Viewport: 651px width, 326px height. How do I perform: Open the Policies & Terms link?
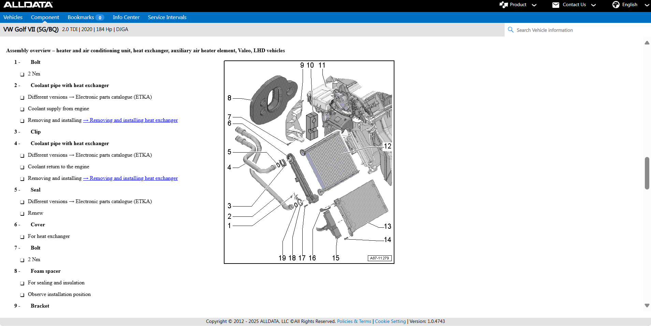click(354, 321)
